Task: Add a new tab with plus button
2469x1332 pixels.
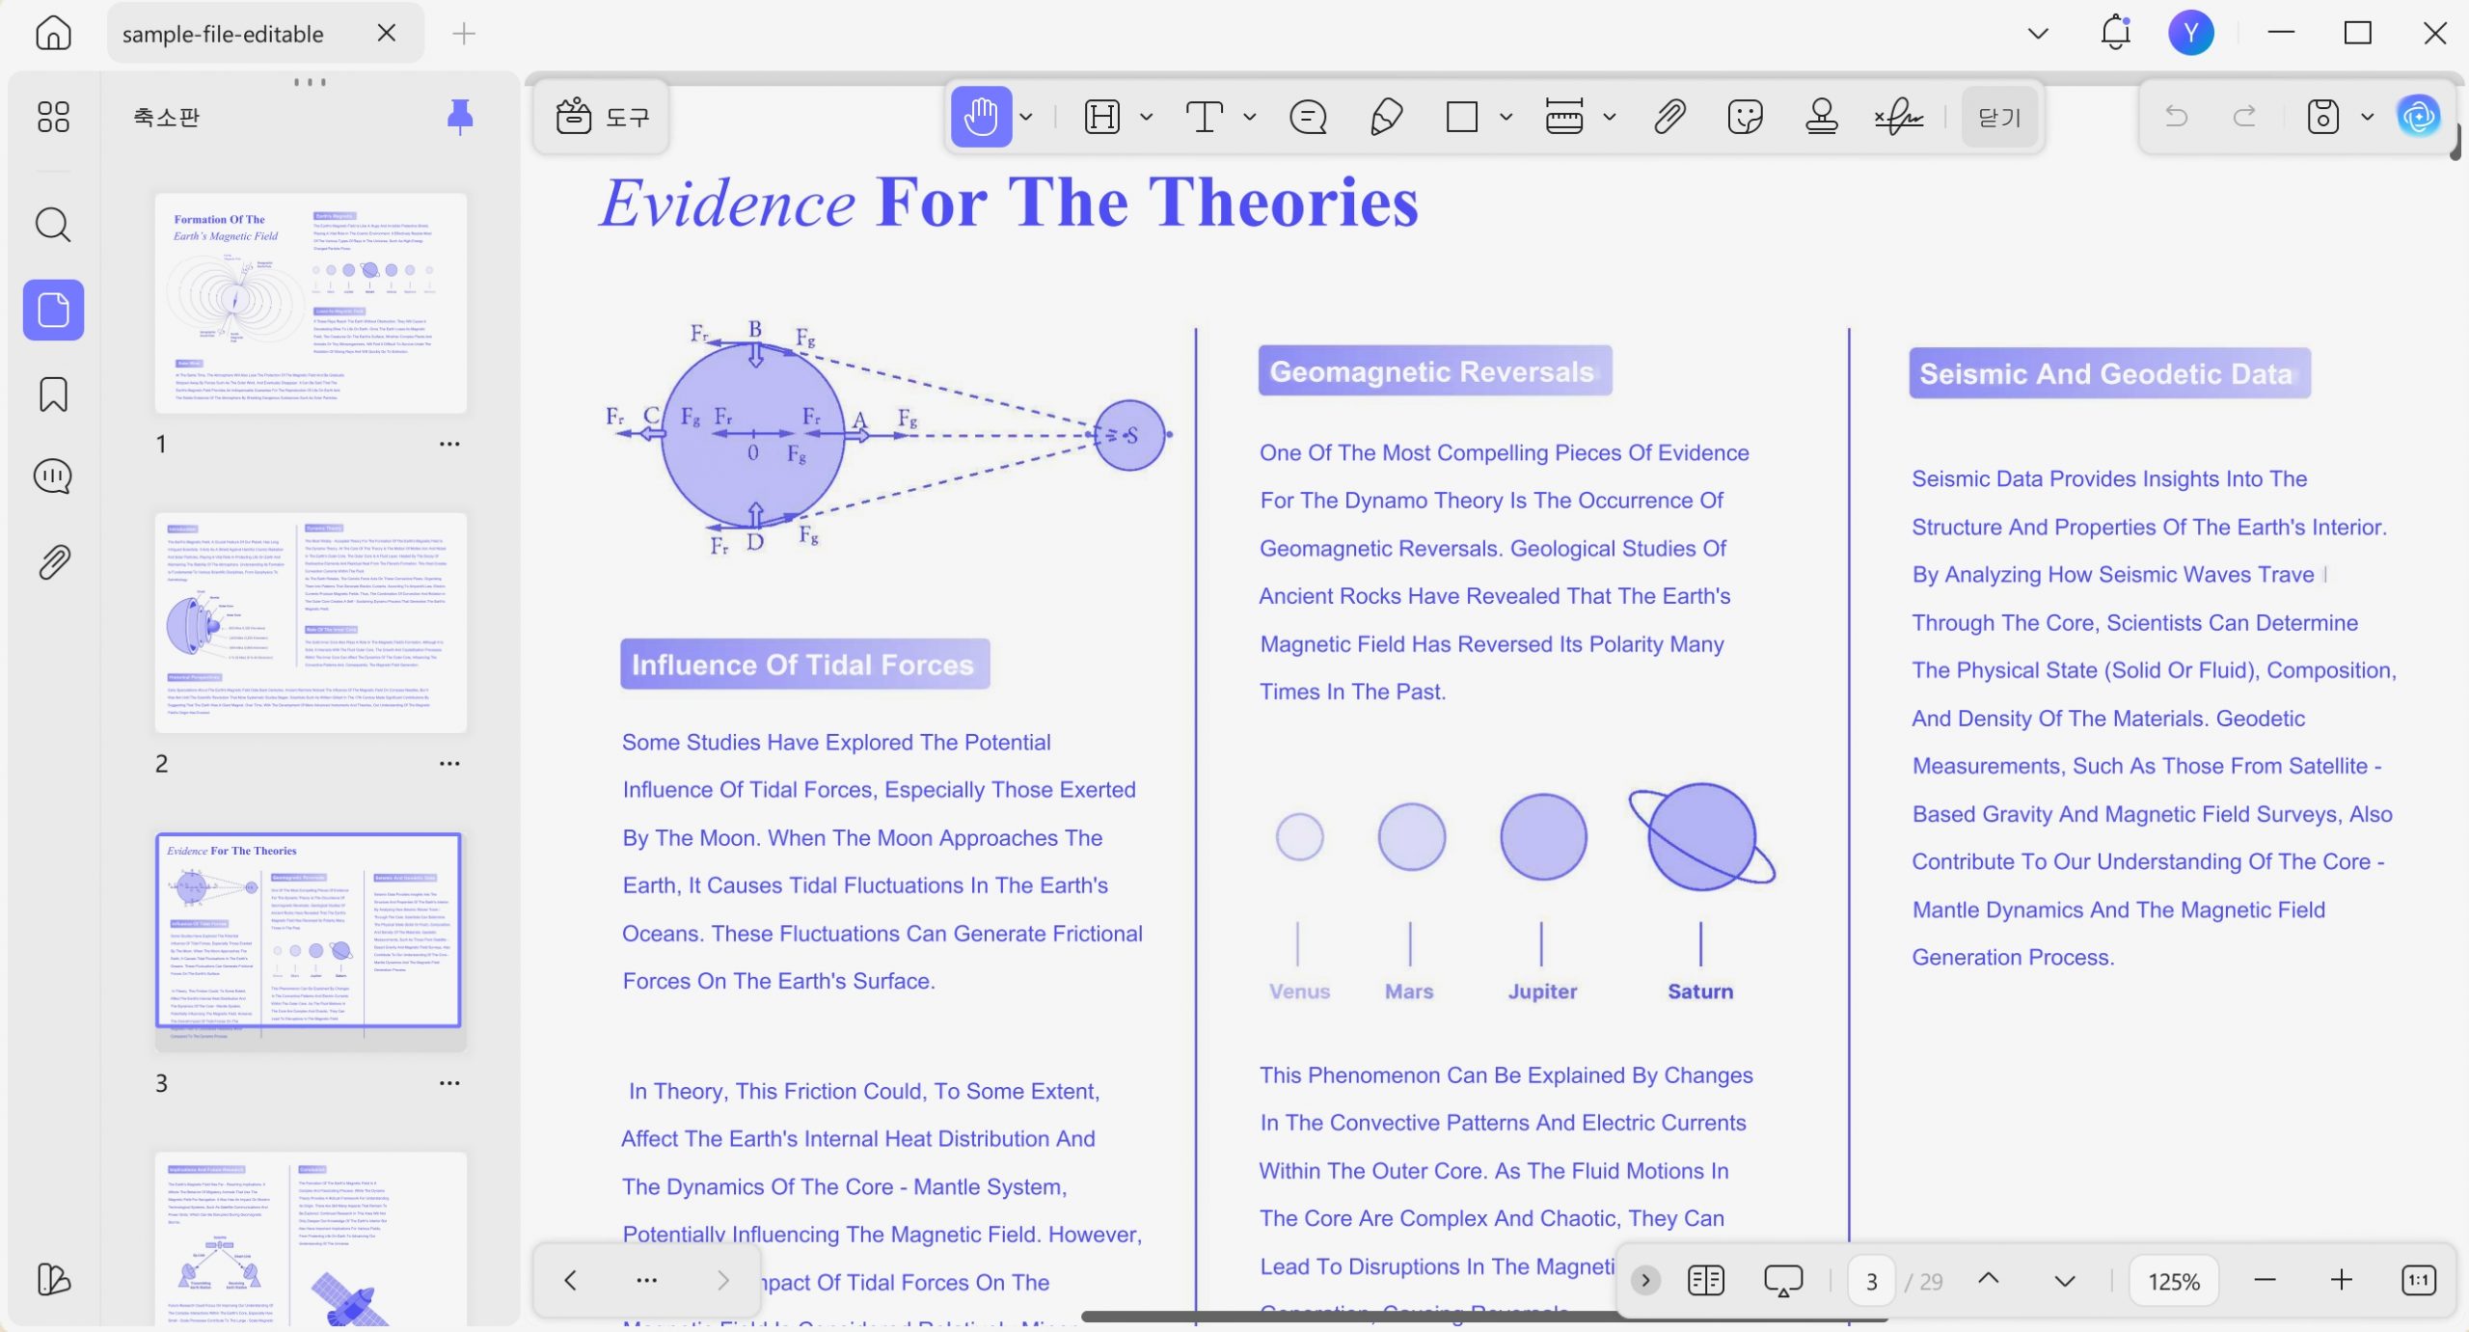Action: pos(464,34)
